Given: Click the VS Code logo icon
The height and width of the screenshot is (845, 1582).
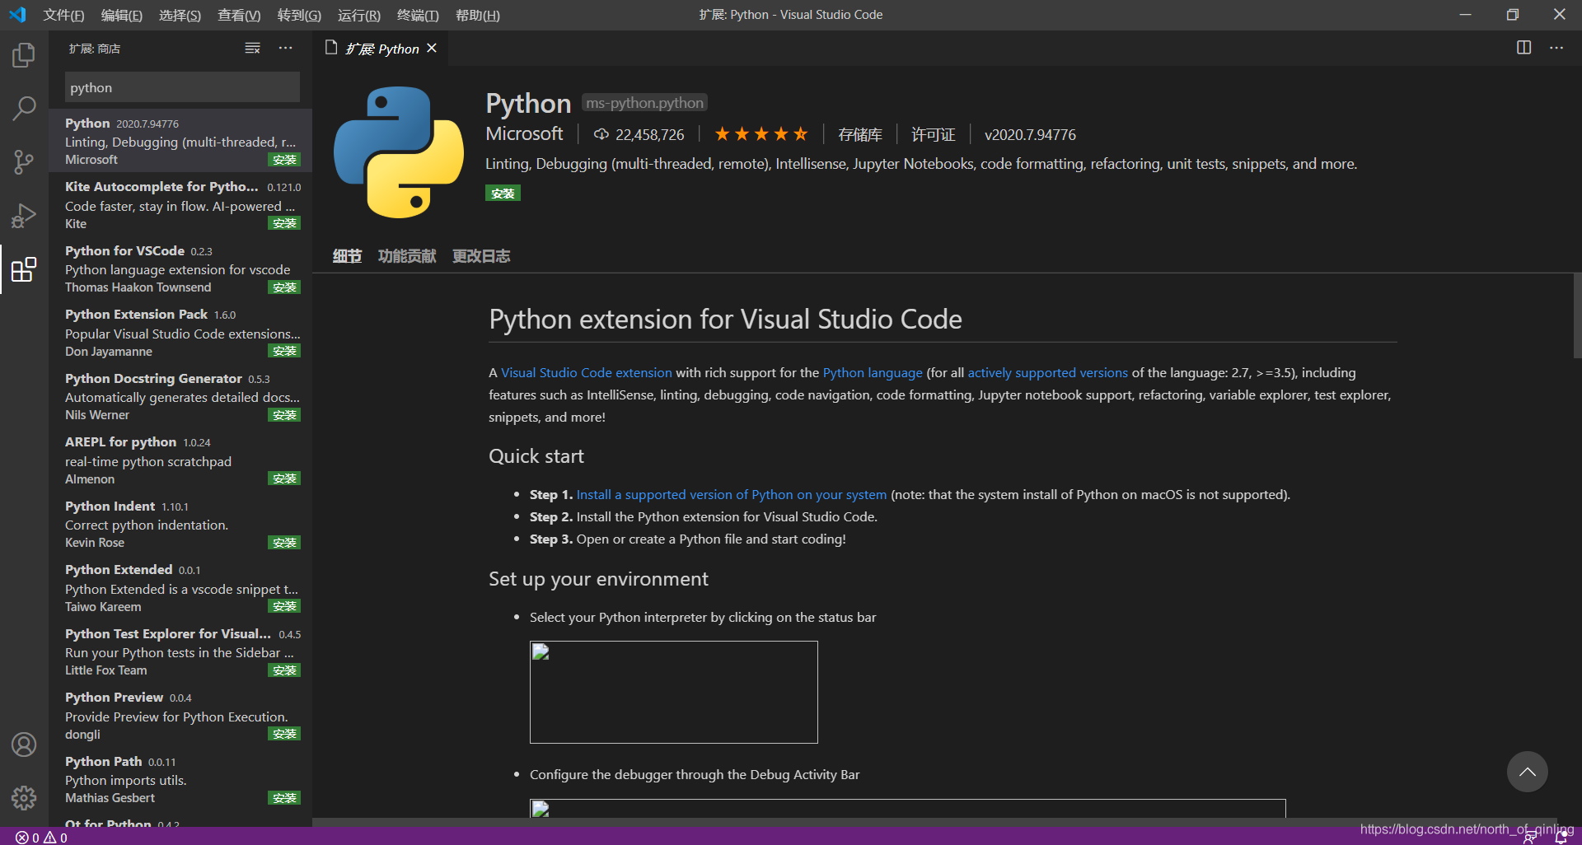Looking at the screenshot, I should pos(17,15).
